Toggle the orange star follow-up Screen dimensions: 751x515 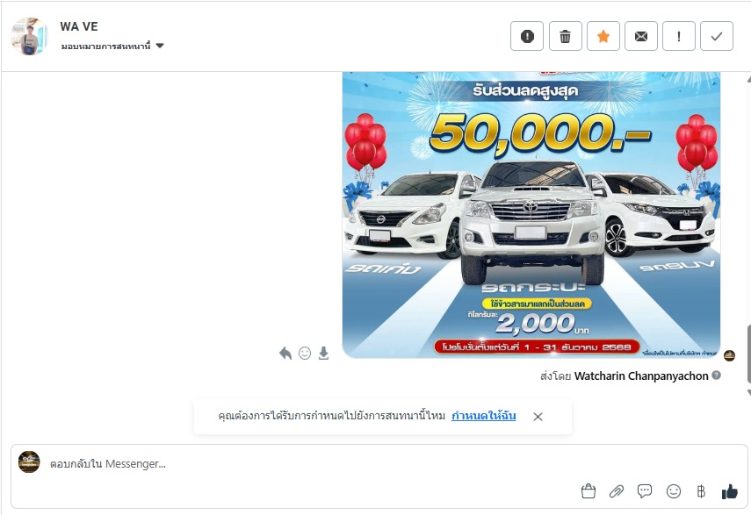pos(603,36)
